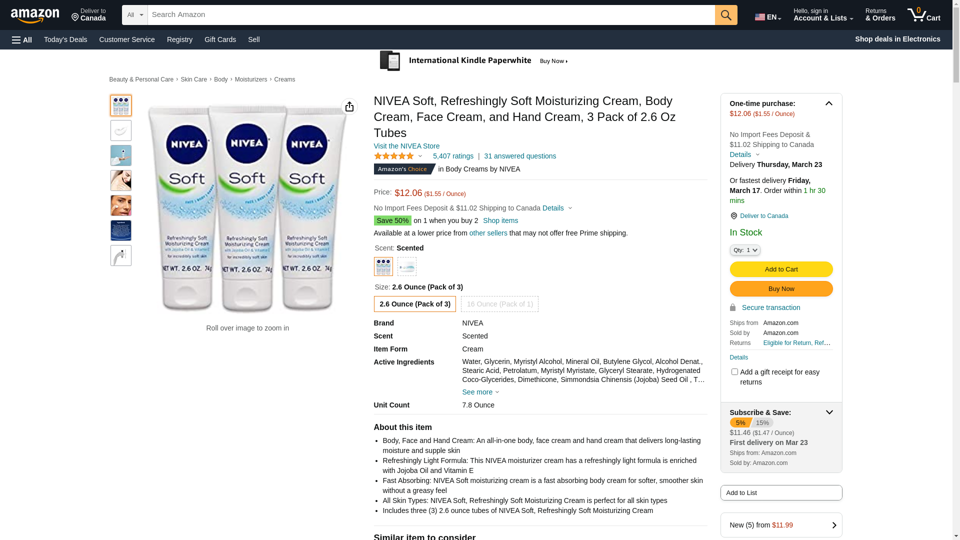The height and width of the screenshot is (540, 960).
Task: Open Today's Deals in navigation bar
Action: click(65, 39)
